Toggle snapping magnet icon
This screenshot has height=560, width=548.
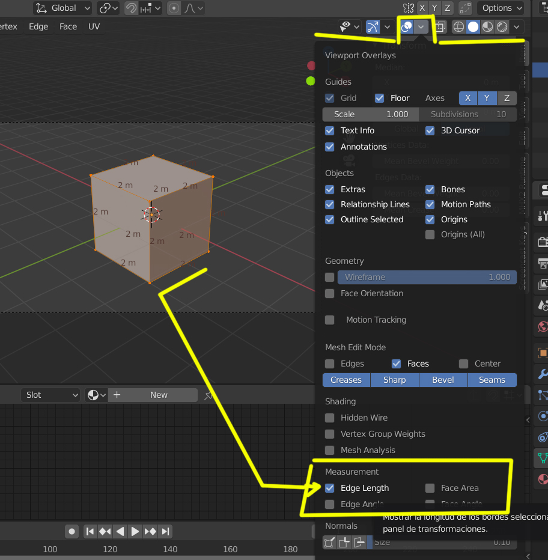click(x=131, y=8)
